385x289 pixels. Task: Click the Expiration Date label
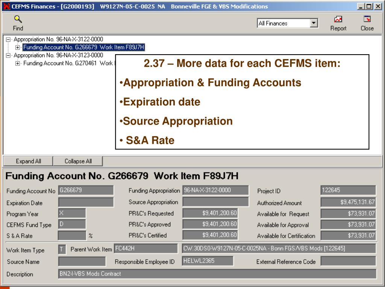(x=24, y=203)
